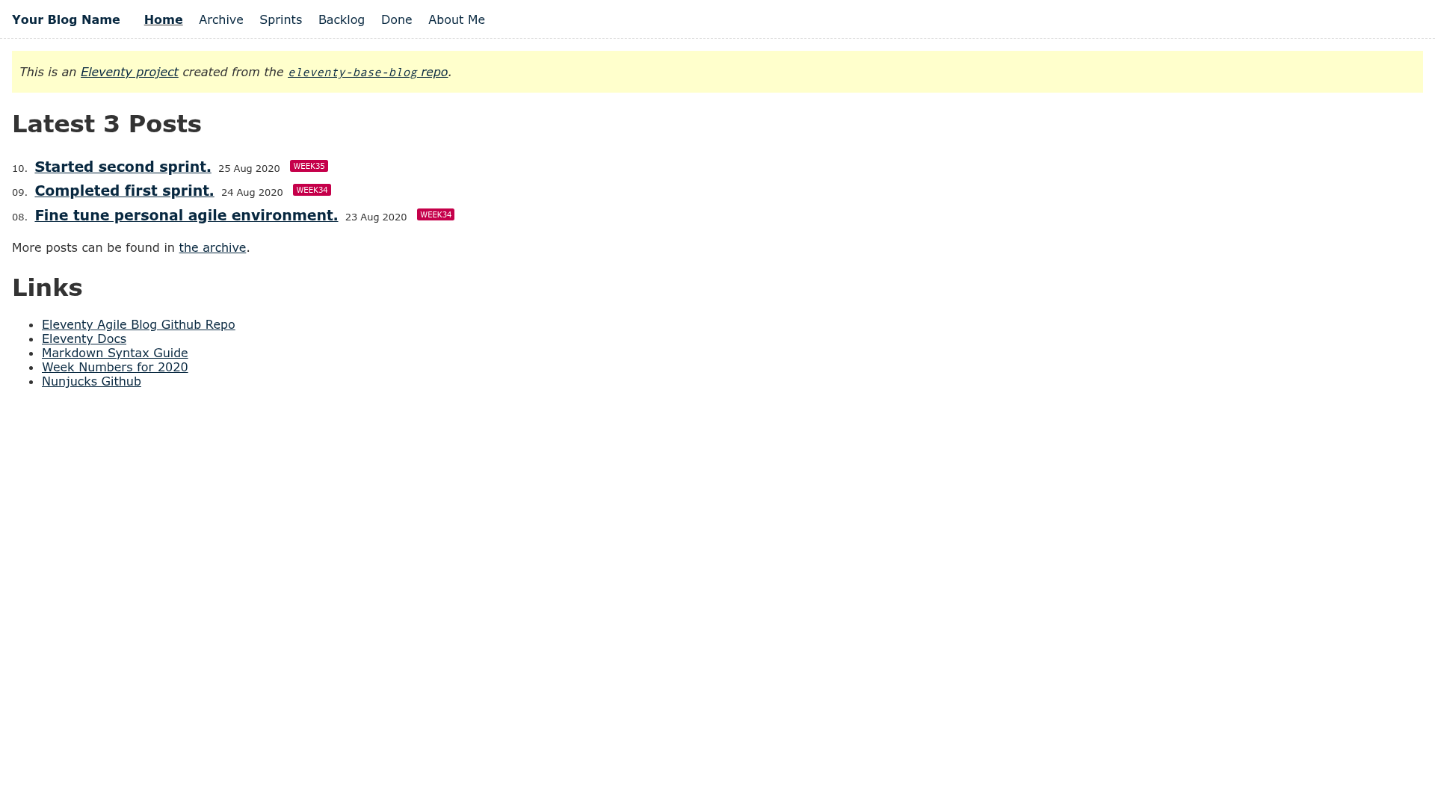
Task: Open Eleventy Agile Blog Github Repo link
Action: (x=138, y=325)
